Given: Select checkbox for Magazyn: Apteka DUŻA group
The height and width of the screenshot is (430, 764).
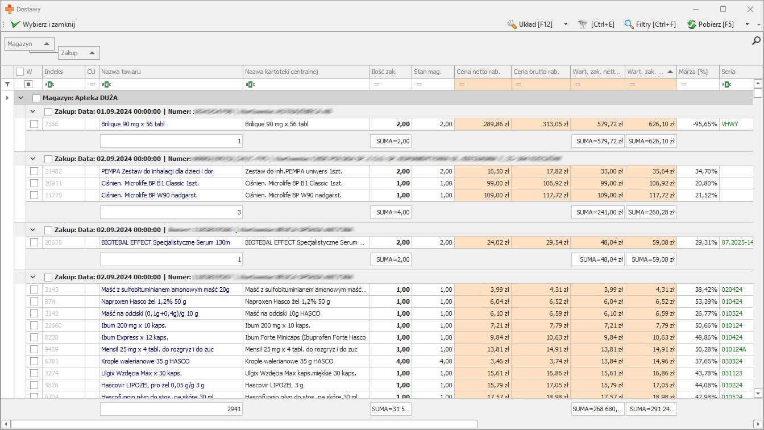Looking at the screenshot, I should (x=36, y=98).
